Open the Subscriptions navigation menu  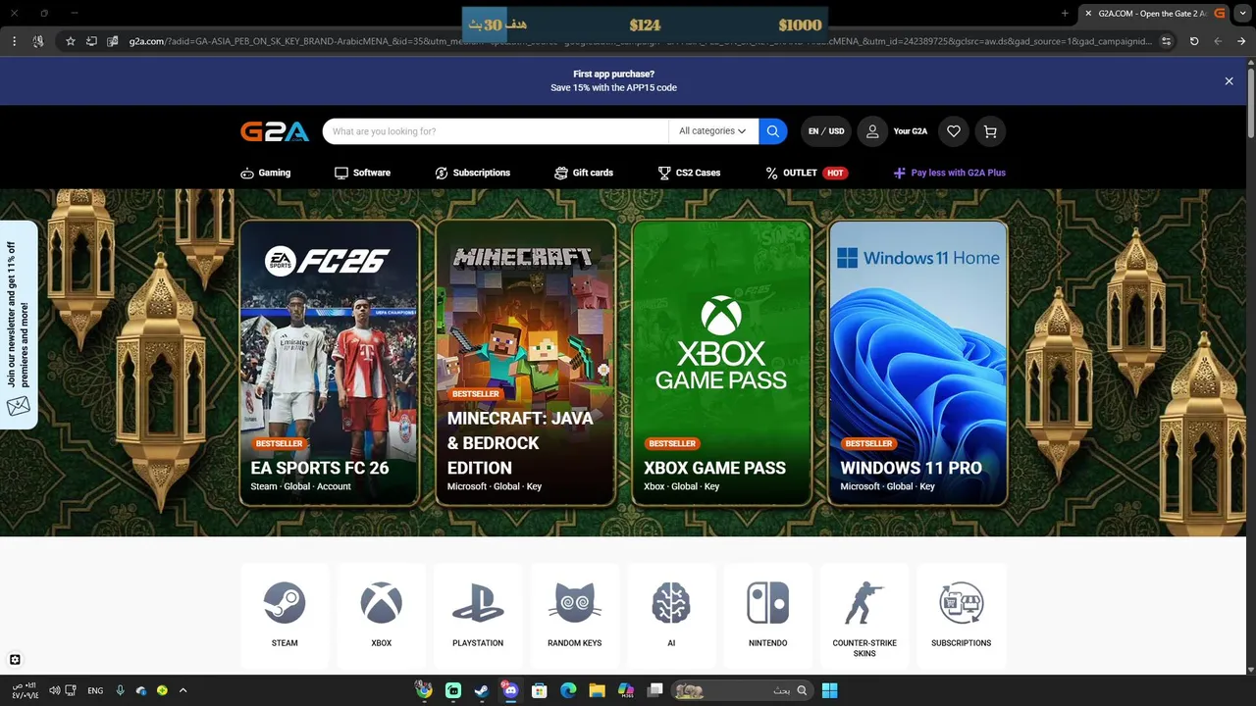pyautogui.click(x=472, y=173)
